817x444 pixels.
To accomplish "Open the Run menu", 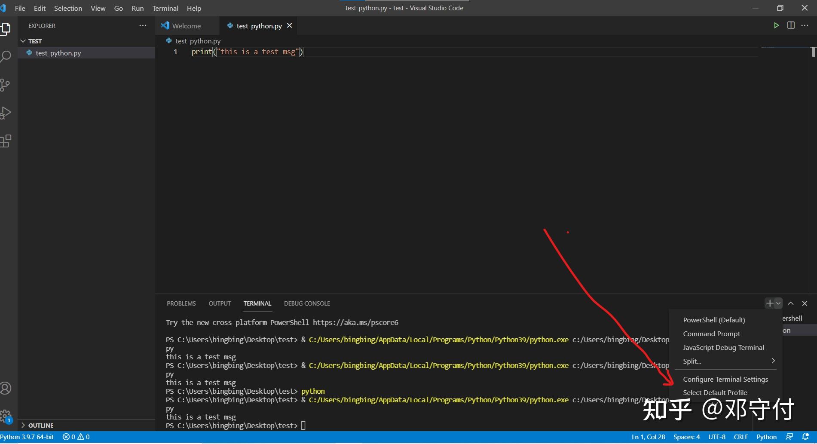I will (x=138, y=8).
